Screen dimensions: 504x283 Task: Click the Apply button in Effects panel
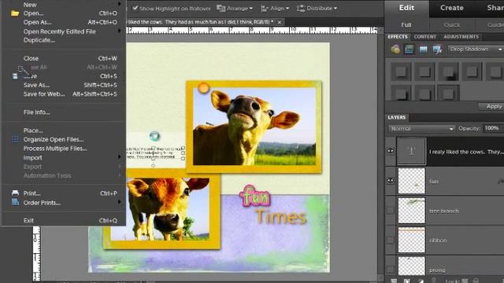tap(491, 106)
